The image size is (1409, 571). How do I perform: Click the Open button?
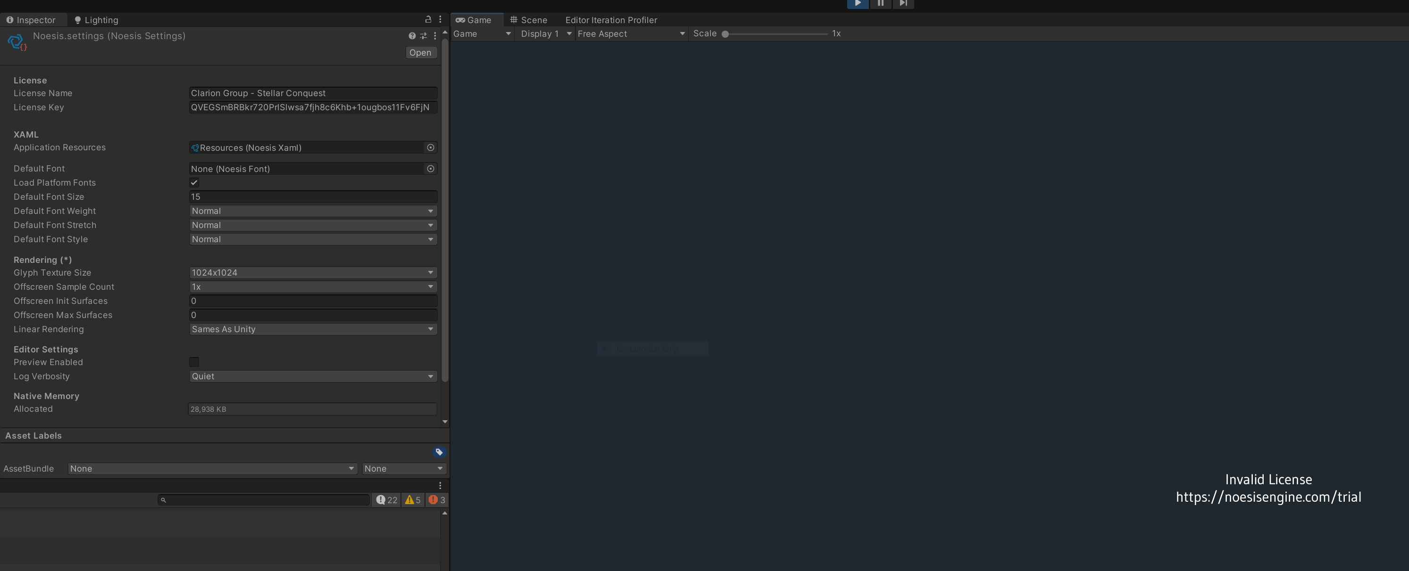(x=420, y=52)
